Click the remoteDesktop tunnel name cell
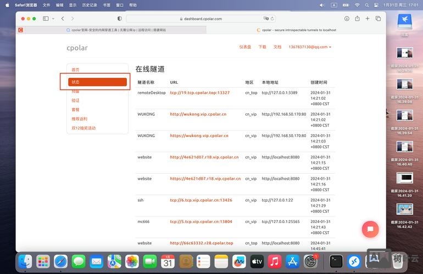Image resolution: width=423 pixels, height=274 pixels. click(x=152, y=93)
